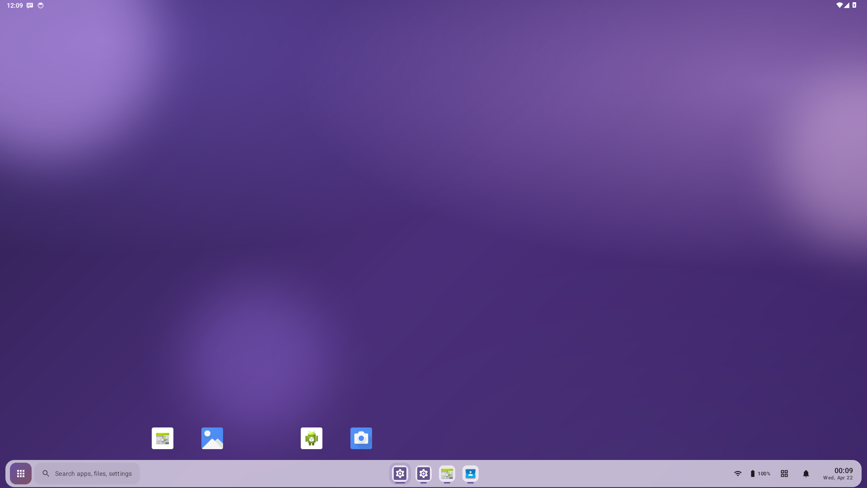
Task: Launch the Camera app from the desktop
Action: tap(361, 438)
